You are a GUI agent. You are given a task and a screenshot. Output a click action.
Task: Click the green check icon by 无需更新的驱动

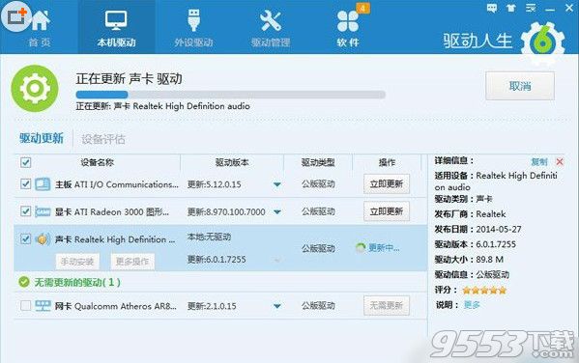(24, 282)
